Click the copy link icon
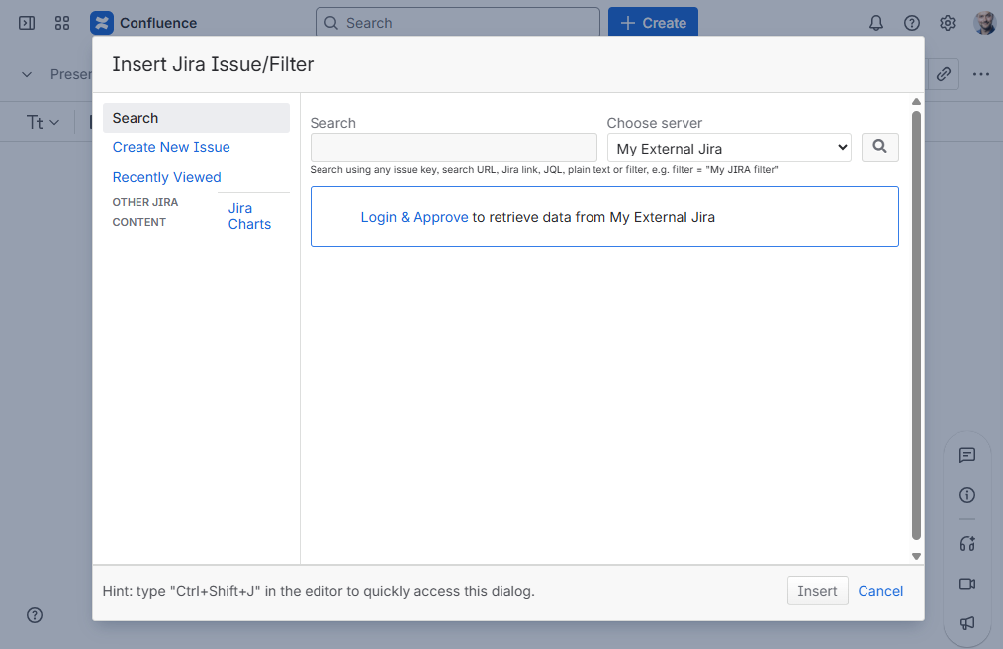This screenshot has width=1003, height=649. coord(944,74)
